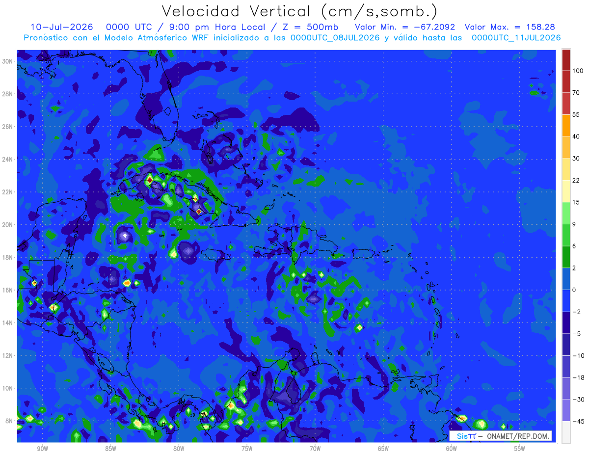
Task: Click colorbar label '-18'
Action: [x=578, y=377]
